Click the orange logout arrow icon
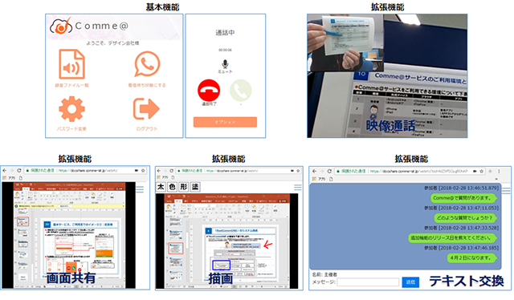514x300 pixels. pos(146,109)
